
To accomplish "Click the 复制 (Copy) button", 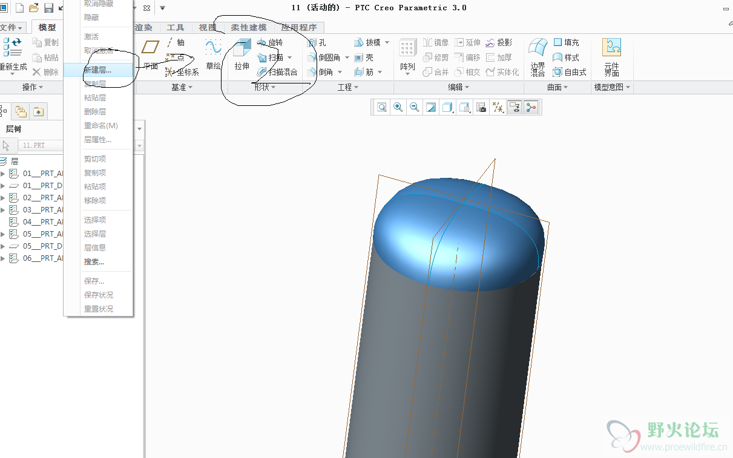I will point(46,43).
